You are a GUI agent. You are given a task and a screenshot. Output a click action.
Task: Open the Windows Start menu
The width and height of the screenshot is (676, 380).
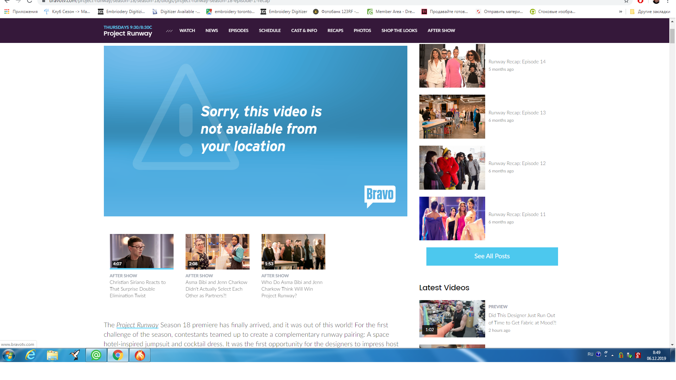[8, 355]
